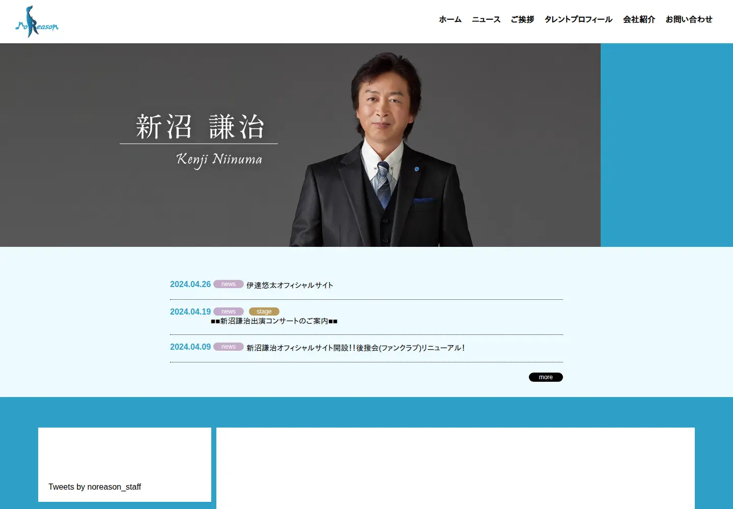Open 新沼謙治出演コンサートのご案内 news item
Image resolution: width=733 pixels, height=509 pixels.
(274, 321)
